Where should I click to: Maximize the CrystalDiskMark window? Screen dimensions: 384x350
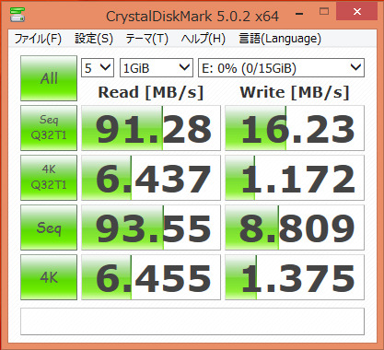tap(324, 12)
